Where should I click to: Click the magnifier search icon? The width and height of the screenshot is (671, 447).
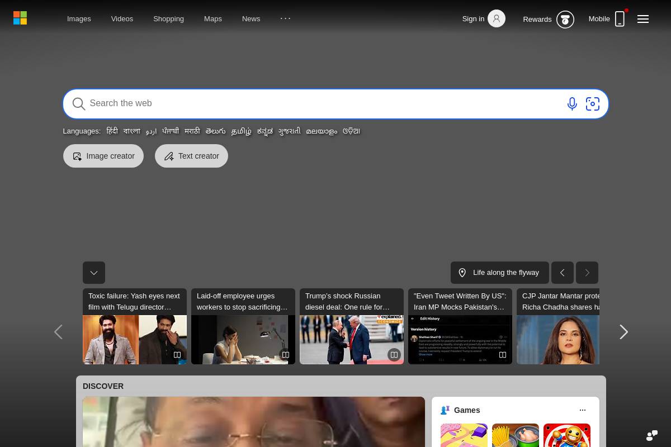(x=79, y=104)
